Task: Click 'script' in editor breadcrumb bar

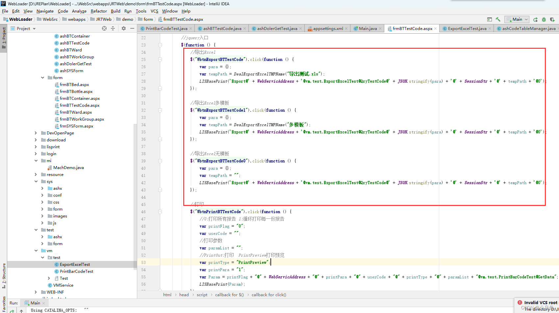Action: pyautogui.click(x=202, y=295)
